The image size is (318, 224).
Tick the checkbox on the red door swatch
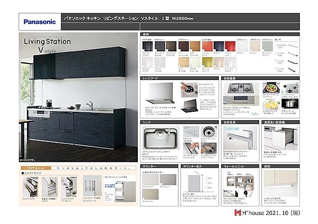pyautogui.click(x=226, y=50)
